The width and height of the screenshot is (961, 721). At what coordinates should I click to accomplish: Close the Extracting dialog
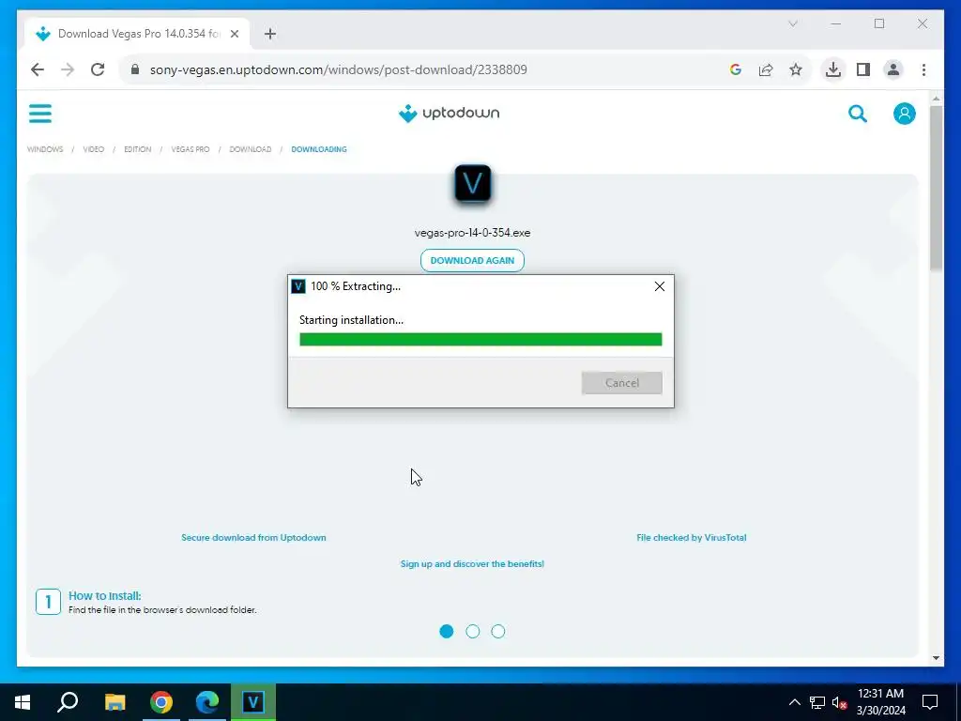tap(660, 286)
